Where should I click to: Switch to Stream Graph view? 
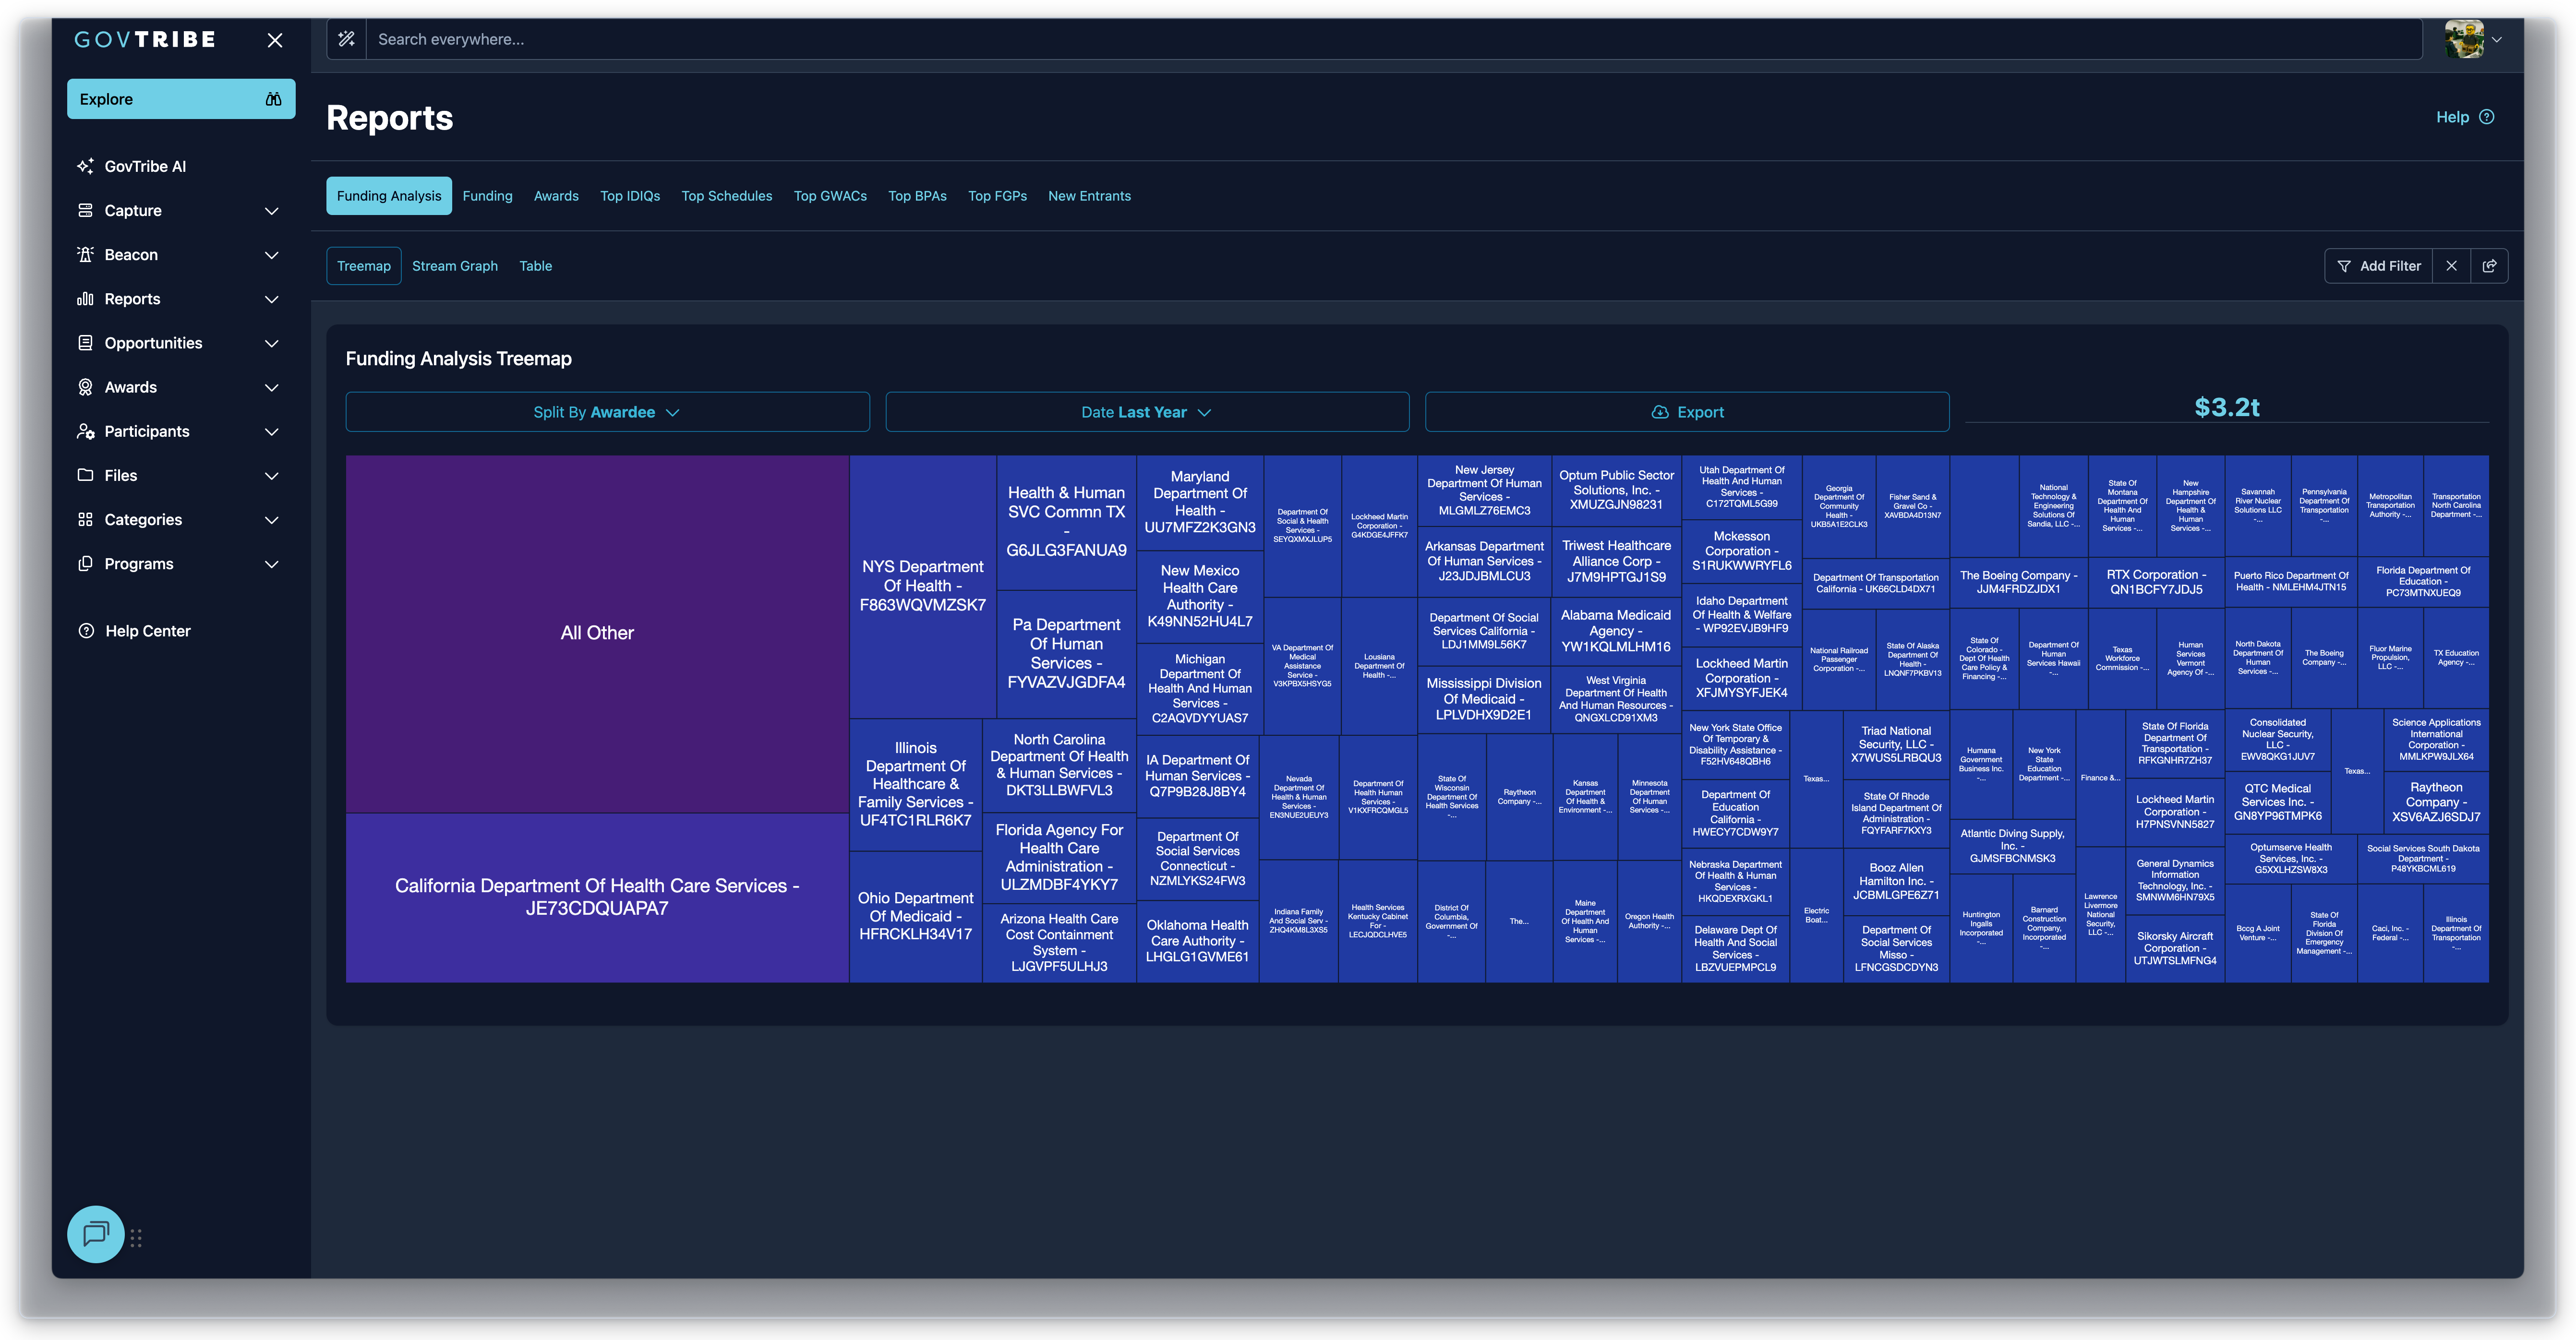[455, 266]
